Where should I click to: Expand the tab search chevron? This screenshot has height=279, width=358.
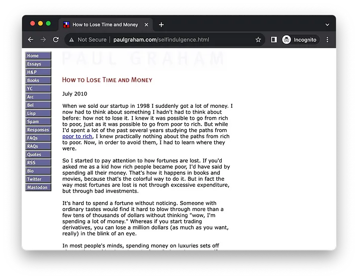tap(327, 25)
